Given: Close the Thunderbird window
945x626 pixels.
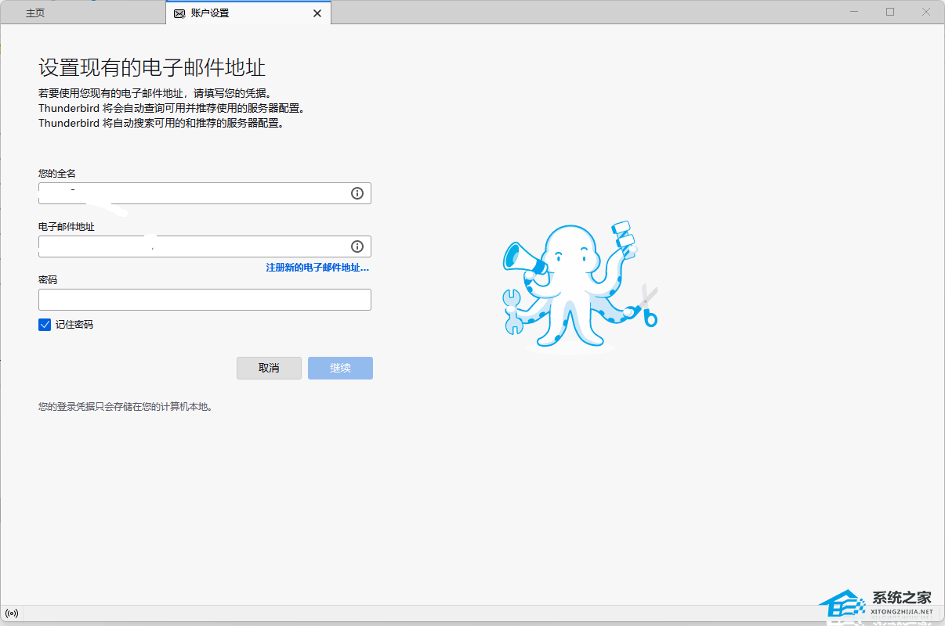Looking at the screenshot, I should [925, 12].
